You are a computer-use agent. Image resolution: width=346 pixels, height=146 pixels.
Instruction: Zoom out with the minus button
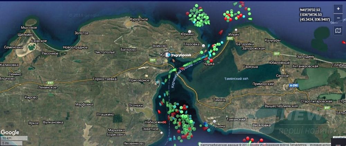338,18
